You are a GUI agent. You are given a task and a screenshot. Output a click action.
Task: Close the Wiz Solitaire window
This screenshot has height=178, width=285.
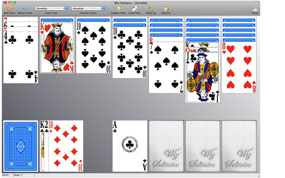pyautogui.click(x=5, y=3)
